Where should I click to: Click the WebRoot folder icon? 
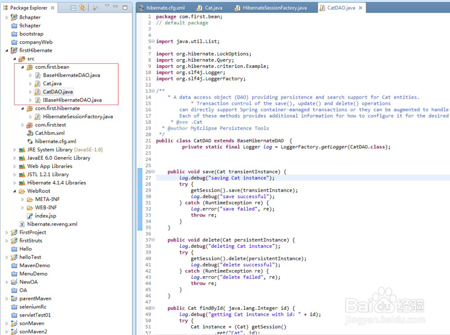click(22, 191)
